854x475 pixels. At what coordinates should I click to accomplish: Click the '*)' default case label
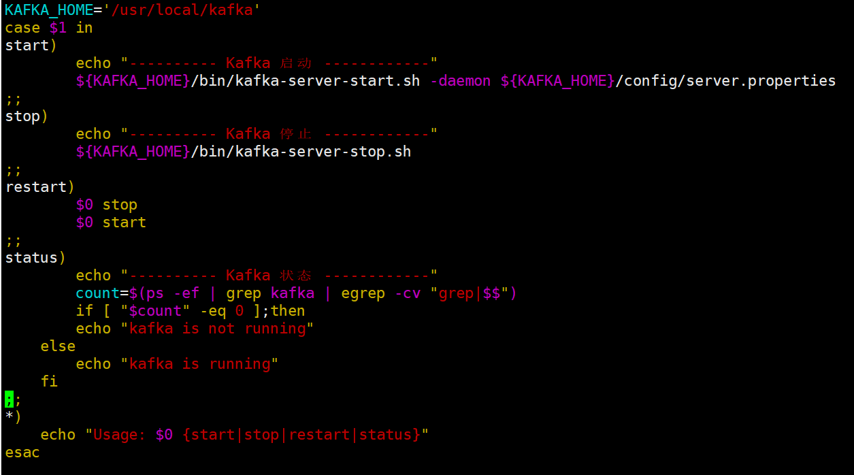pos(14,417)
